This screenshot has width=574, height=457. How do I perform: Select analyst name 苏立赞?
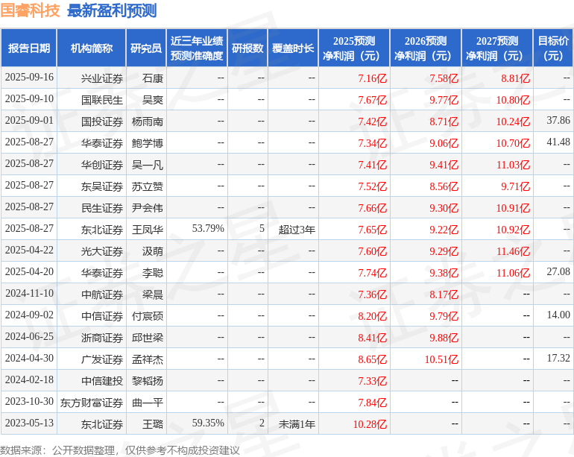pyautogui.click(x=148, y=186)
